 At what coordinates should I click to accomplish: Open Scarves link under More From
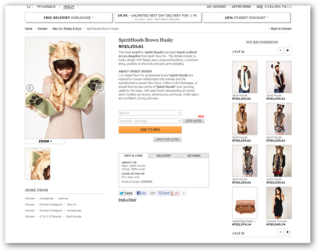point(63,198)
